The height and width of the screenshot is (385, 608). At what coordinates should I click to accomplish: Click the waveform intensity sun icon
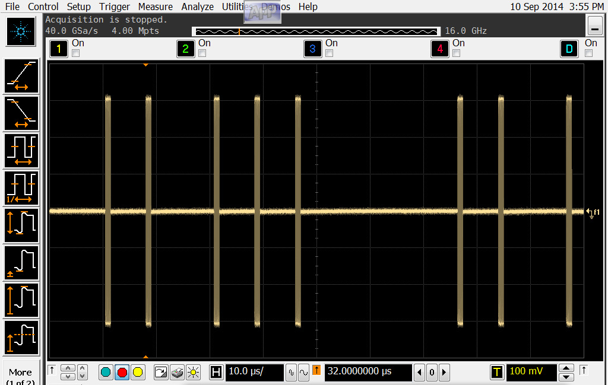coord(193,373)
